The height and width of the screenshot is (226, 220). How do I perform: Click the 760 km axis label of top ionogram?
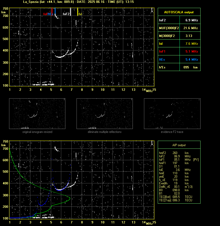tap(5, 9)
